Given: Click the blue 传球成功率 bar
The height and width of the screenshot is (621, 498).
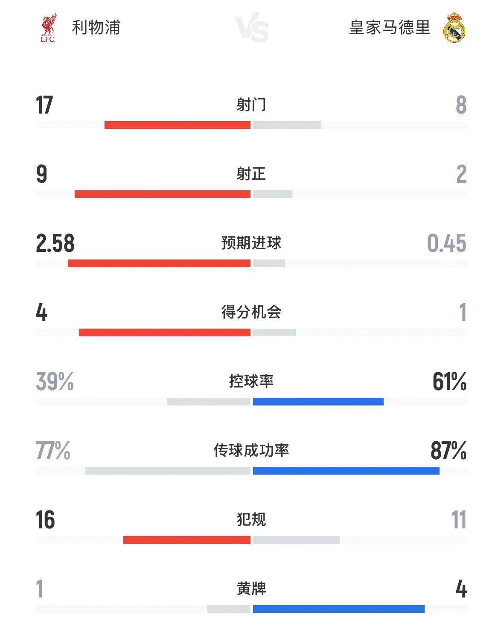Looking at the screenshot, I should click(x=346, y=471).
